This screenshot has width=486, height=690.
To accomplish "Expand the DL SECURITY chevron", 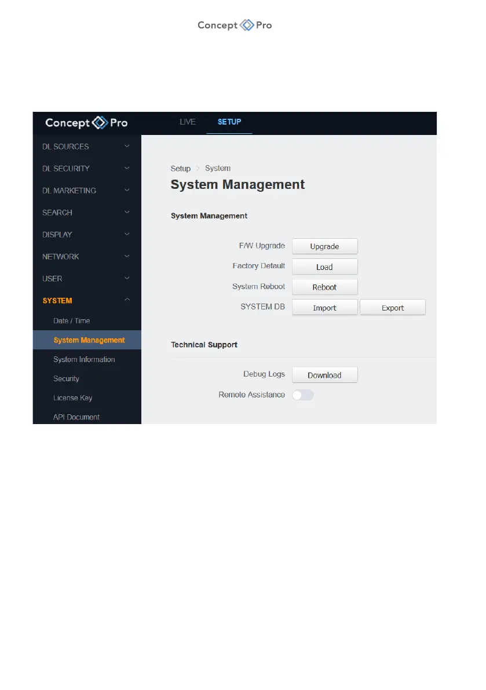I will point(127,168).
